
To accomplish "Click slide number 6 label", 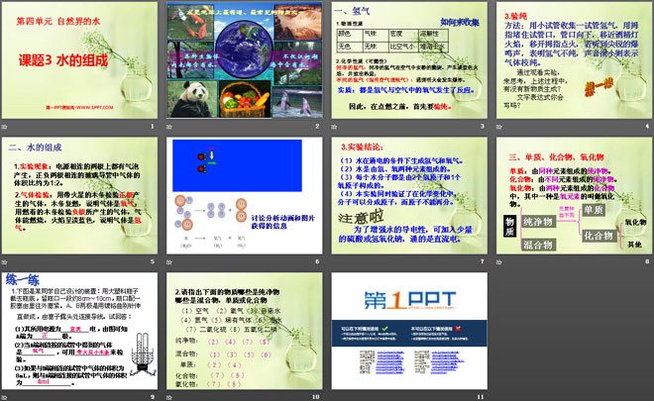I will point(317,261).
